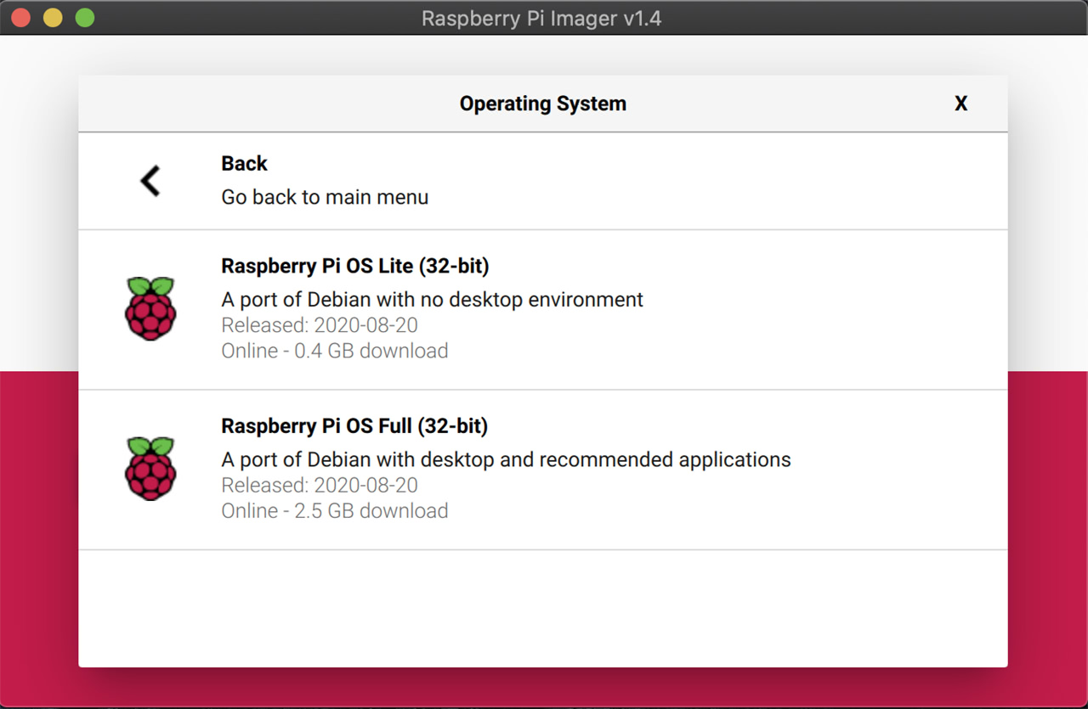Click 'Online - 2.5 GB download' text

click(x=335, y=510)
